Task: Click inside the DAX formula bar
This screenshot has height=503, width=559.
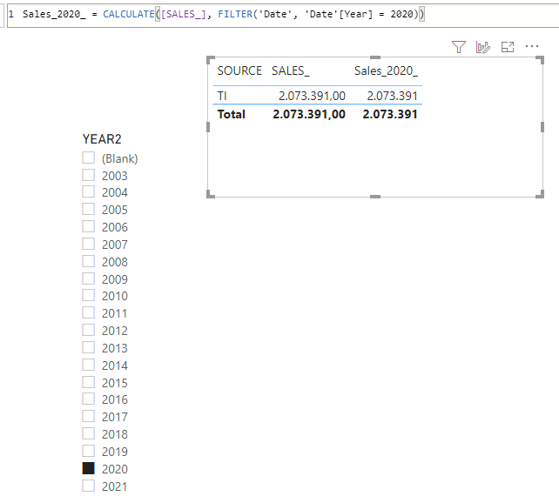Action: [x=283, y=15]
